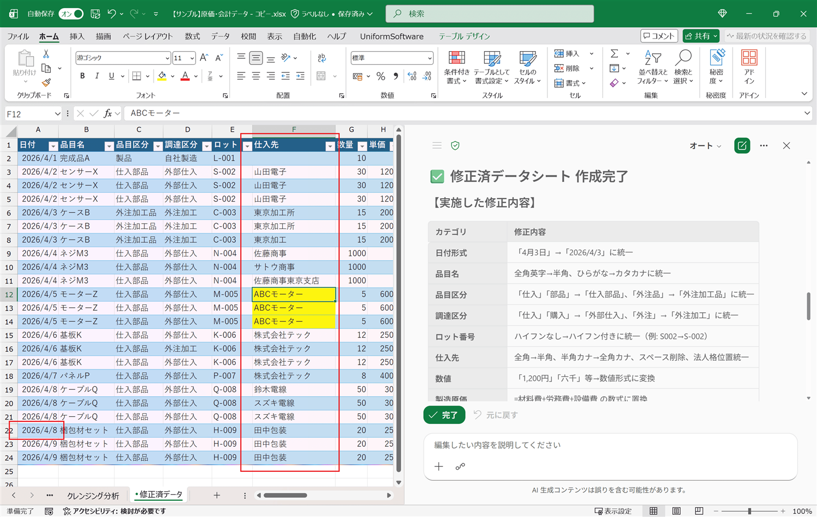The image size is (817, 517).
Task: Open filter dropdown for 日付 column
Action: click(x=53, y=146)
